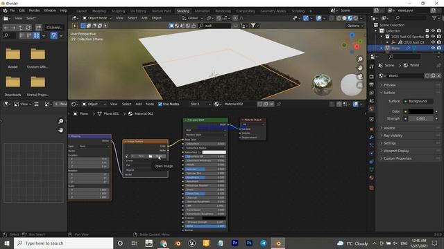Viewport: 444px width, 249px height.
Task: Open the Downloads folder
Action: (12, 86)
